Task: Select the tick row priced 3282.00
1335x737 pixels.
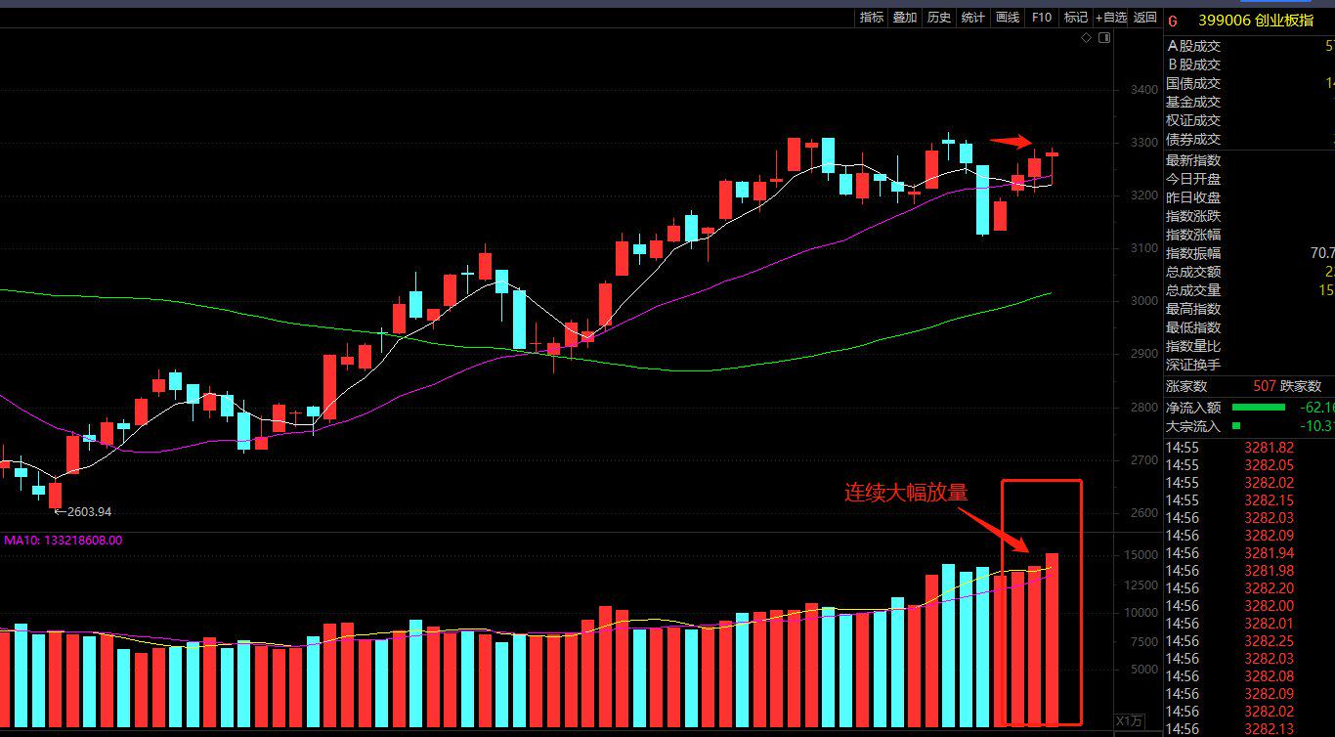Action: click(1249, 606)
